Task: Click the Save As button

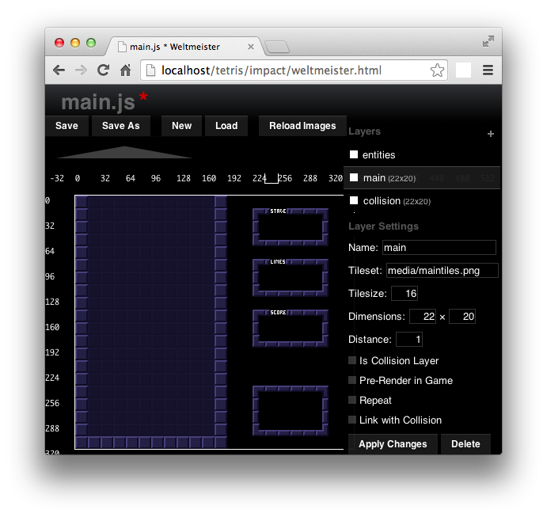Action: click(x=120, y=126)
